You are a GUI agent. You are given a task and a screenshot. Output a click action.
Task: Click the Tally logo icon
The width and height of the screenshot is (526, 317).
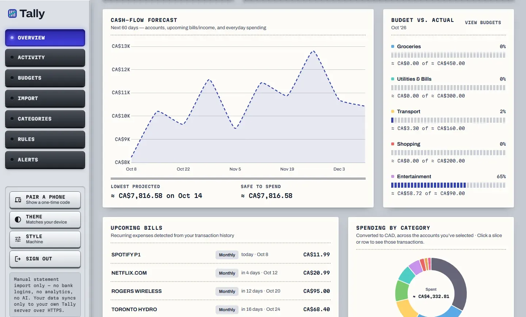tap(12, 14)
